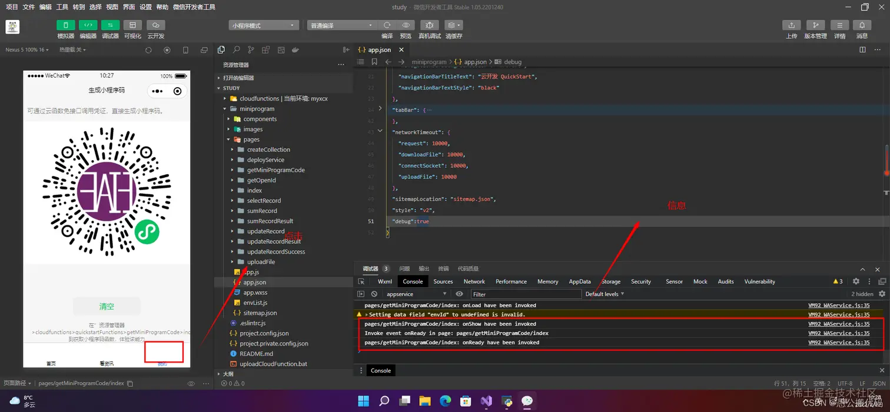Viewport: 890px width, 412px height.
Task: Open the source control branch icon in sidebar
Action: (x=251, y=50)
